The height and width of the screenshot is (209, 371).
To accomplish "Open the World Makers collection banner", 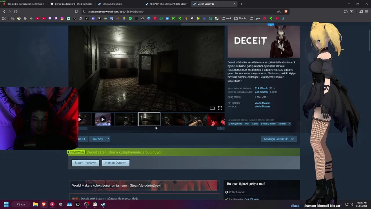I will 144,185.
